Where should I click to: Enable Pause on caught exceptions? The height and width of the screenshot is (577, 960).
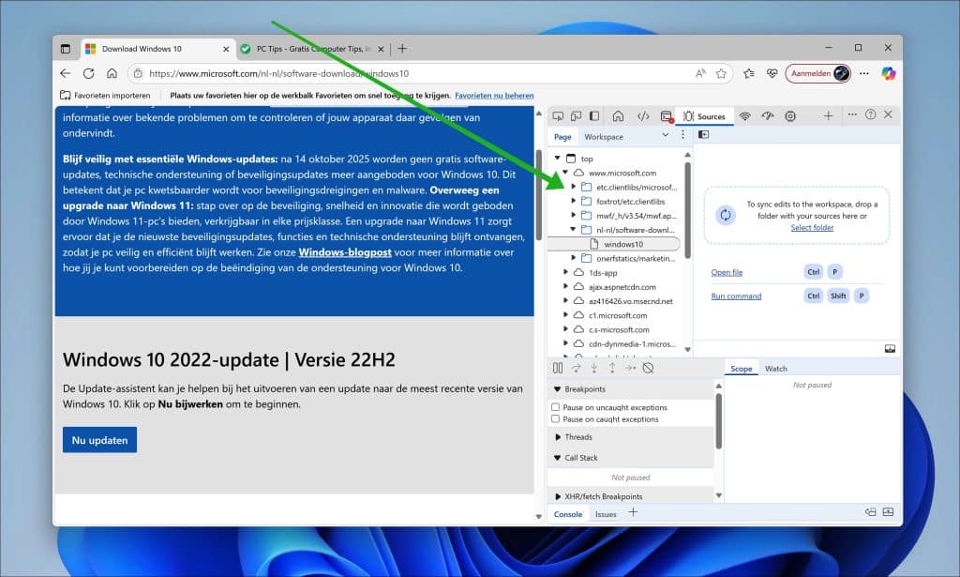click(555, 419)
